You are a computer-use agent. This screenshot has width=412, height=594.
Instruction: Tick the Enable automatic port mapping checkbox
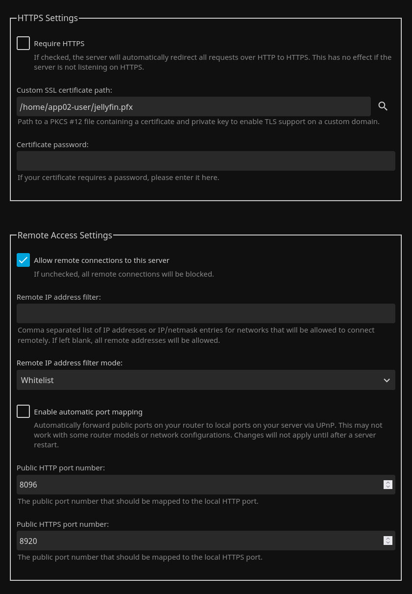tap(24, 412)
